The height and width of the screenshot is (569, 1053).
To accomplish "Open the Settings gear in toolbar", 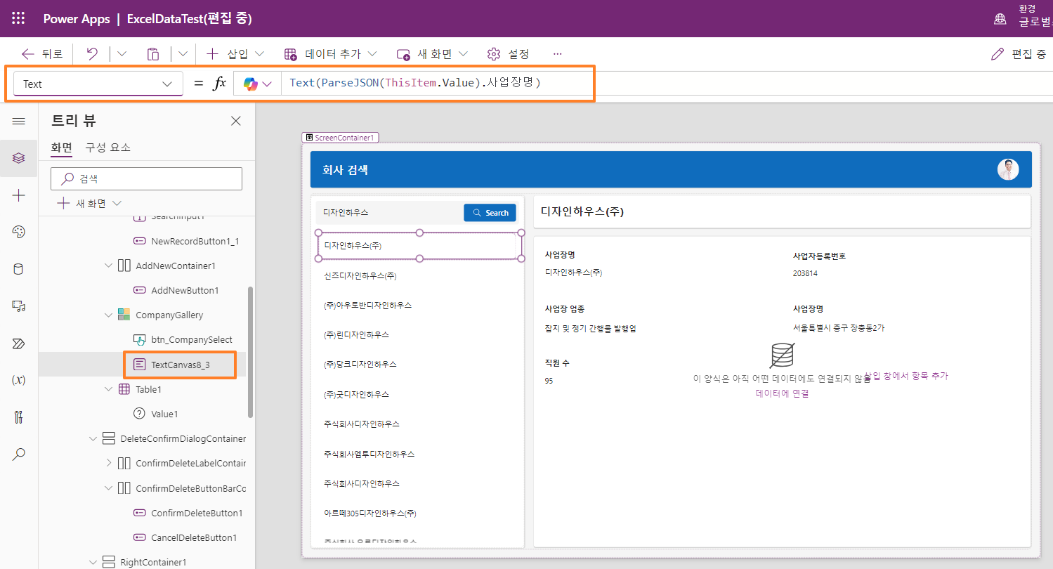I will click(x=494, y=54).
